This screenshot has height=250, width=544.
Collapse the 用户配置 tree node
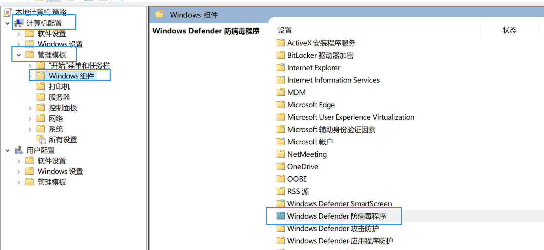tap(7, 150)
